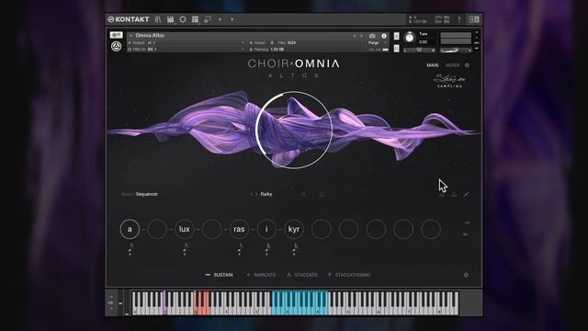This screenshot has width=588, height=331.
Task: Toggle the side panel layout icon
Action: (x=474, y=19)
